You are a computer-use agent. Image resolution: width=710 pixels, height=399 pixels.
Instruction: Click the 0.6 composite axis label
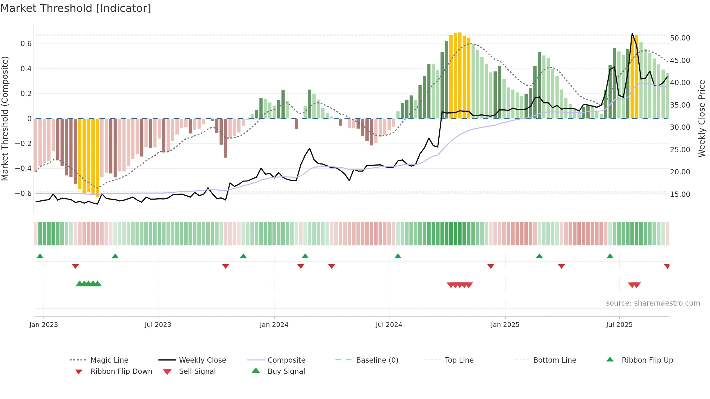[26, 44]
